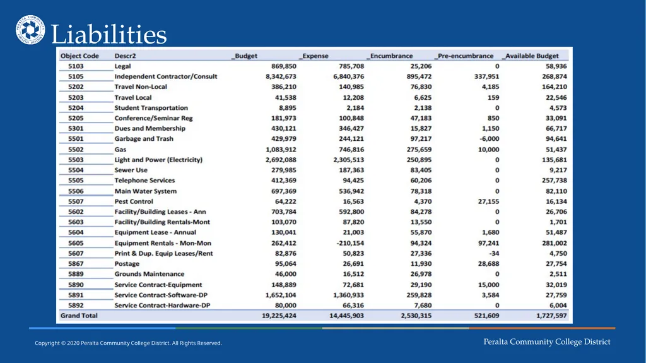Select the Gas row description
Screen dimensions: 646x363
tap(120, 150)
